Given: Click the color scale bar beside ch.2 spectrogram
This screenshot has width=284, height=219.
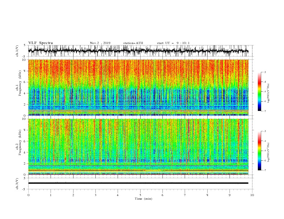Looking at the screenshot, I should point(260,151).
